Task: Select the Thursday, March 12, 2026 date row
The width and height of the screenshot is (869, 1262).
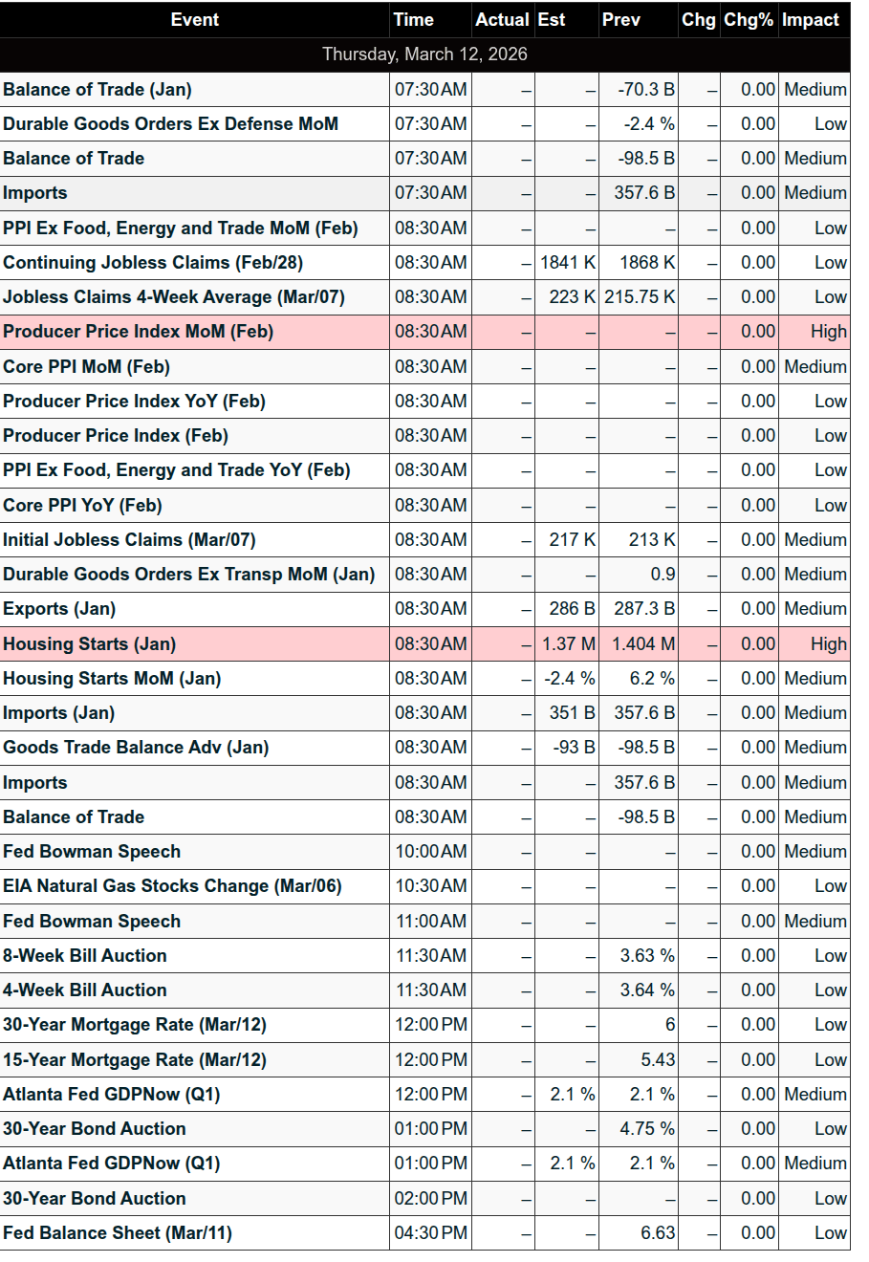Action: tap(424, 54)
